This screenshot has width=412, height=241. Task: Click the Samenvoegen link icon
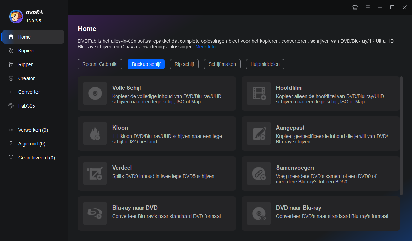tap(259, 173)
